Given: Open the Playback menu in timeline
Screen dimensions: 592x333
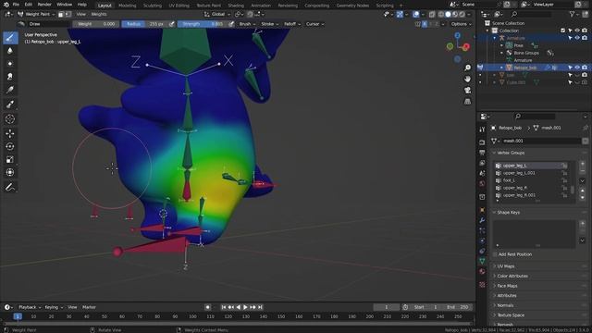Looking at the screenshot, I should pos(30,307).
